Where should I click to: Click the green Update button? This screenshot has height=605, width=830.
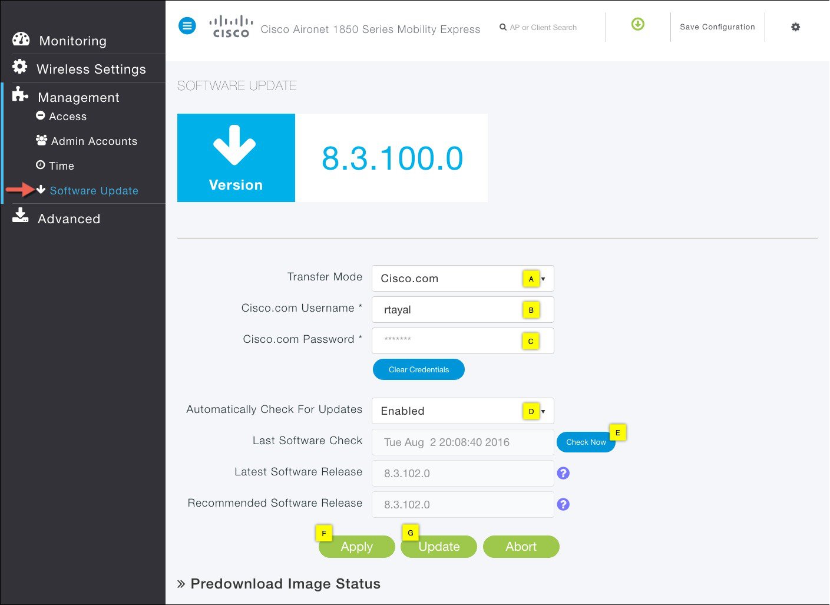click(x=439, y=547)
